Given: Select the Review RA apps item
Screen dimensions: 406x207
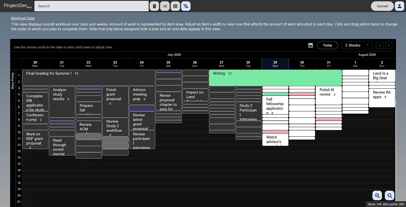Looking at the screenshot, I should [x=382, y=98].
